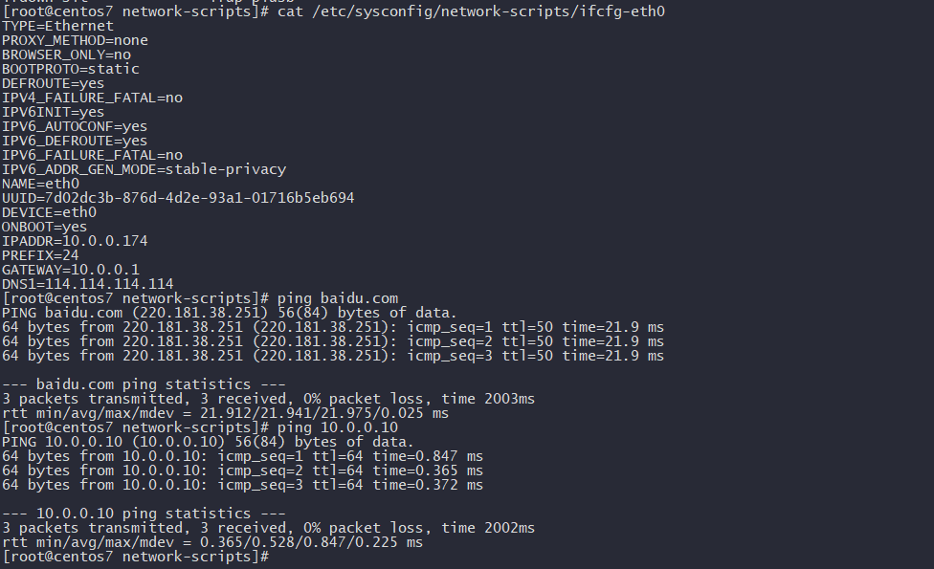Click the IPADDR=10.0.0.174 line

[x=75, y=240]
